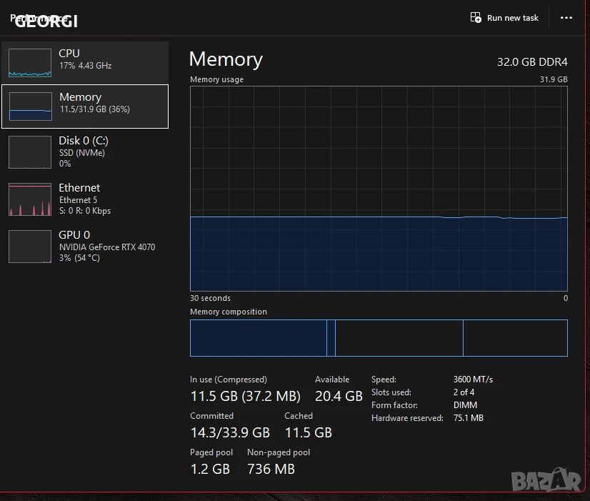The image size is (590, 501).
Task: Click the '11.5 GB (37.2 MB)' in use value
Action: click(x=245, y=396)
